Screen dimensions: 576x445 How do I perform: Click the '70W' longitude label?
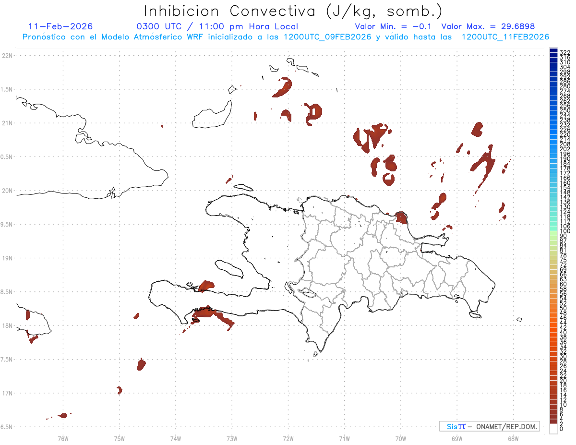pyautogui.click(x=401, y=438)
